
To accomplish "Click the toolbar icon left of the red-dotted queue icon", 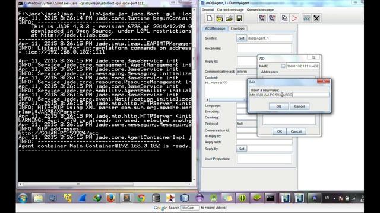I will pyautogui.click(x=262, y=18).
